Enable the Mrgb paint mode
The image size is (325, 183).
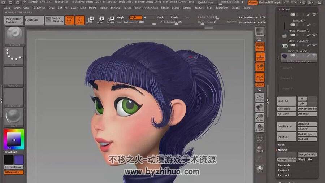pyautogui.click(x=120, y=18)
